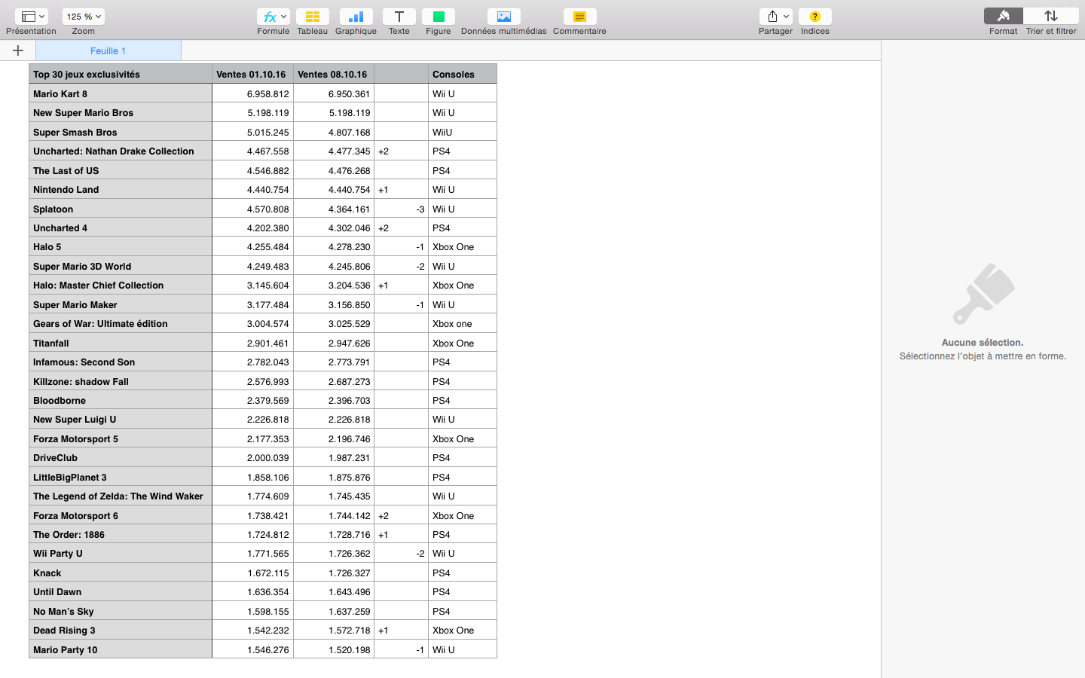Open the Zoom 125 % dropdown
1085x678 pixels.
pos(83,17)
